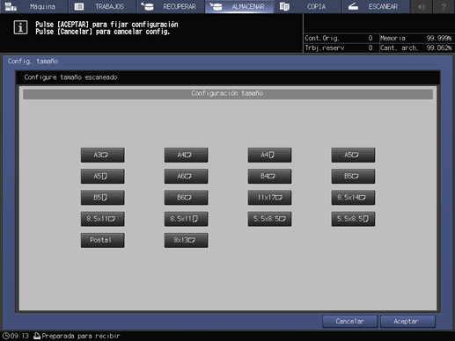Image resolution: width=455 pixels, height=341 pixels.
Task: Open the Máquina tab
Action: tap(33, 6)
